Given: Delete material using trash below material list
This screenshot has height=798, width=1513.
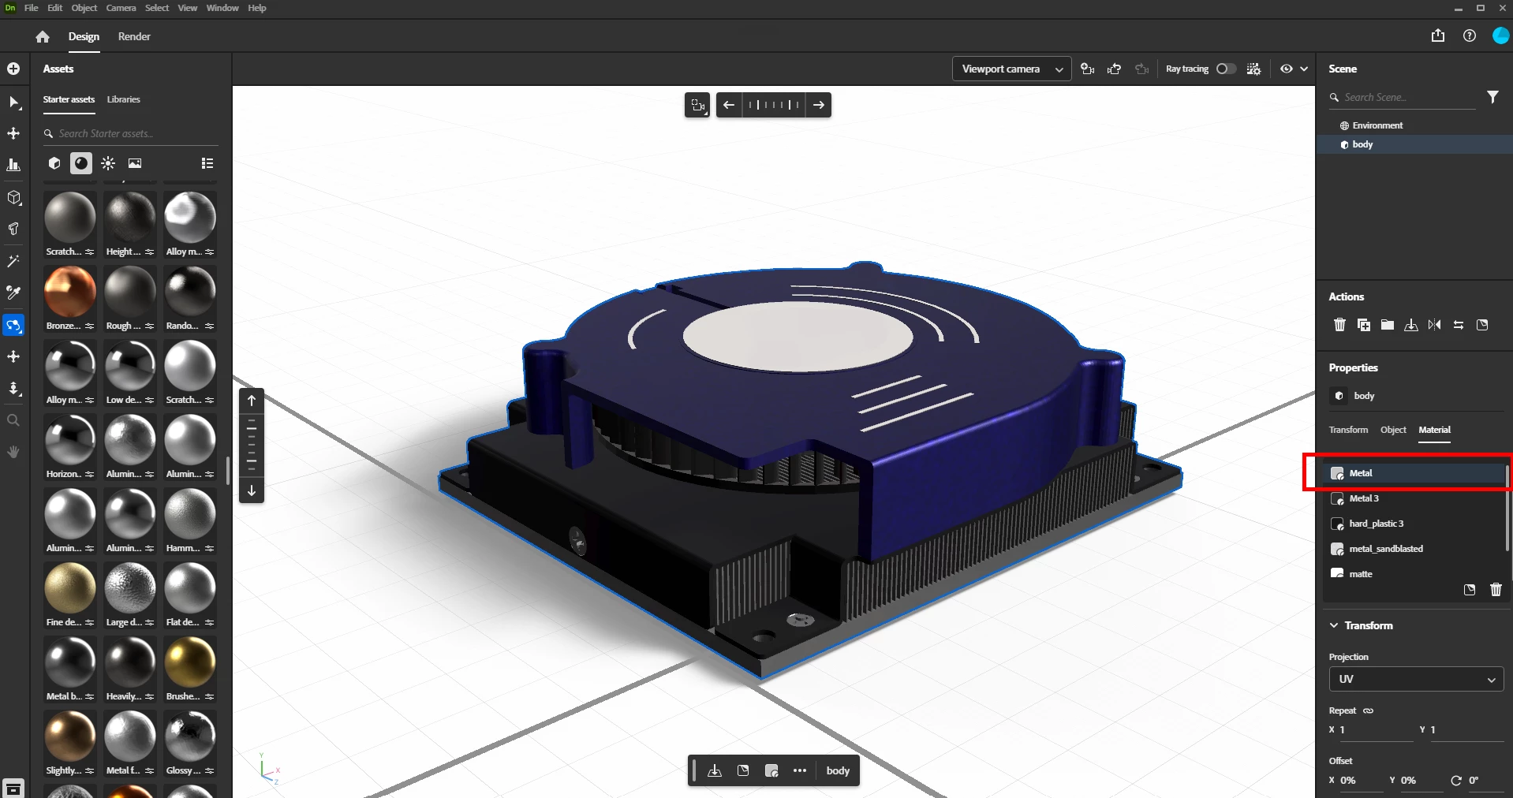Looking at the screenshot, I should 1496,590.
